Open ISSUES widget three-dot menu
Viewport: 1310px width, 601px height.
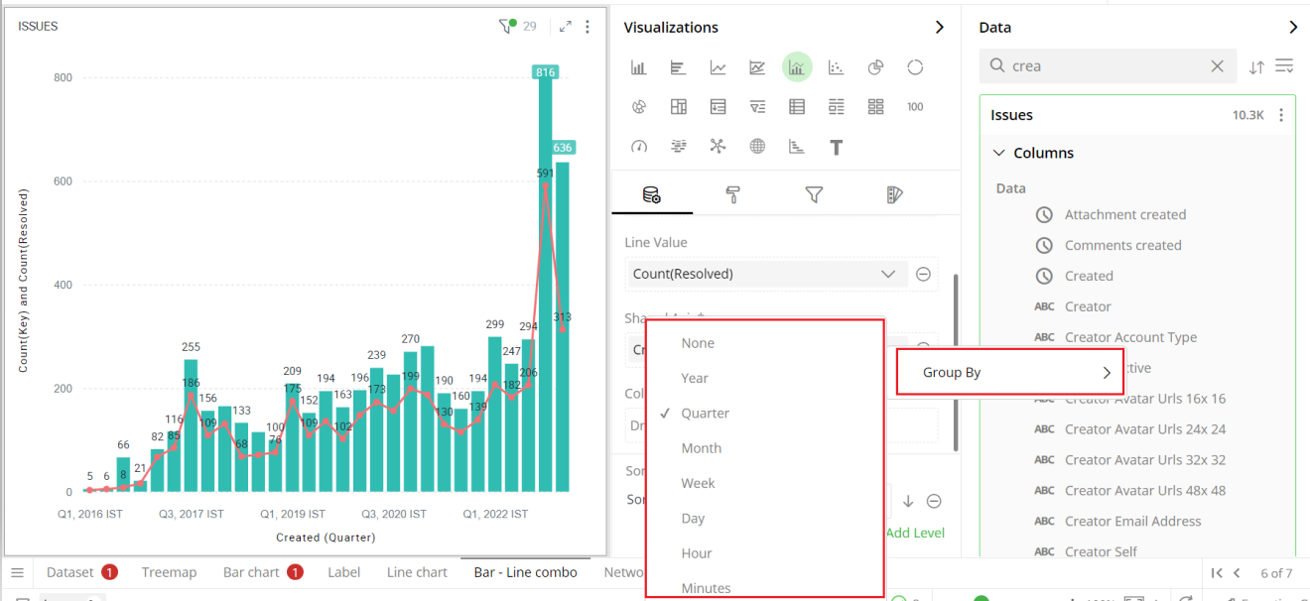588,27
